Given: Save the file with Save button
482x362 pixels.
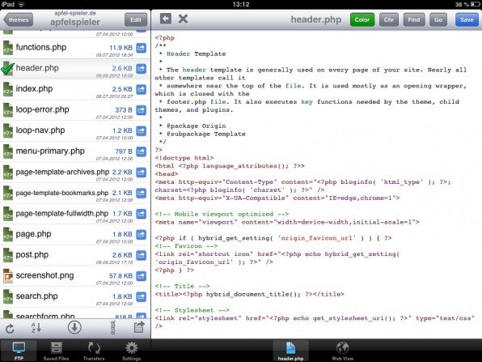Looking at the screenshot, I should coord(467,19).
